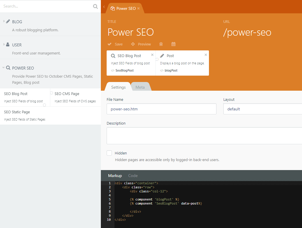Collapse the POWER SEO plugin group
This screenshot has width=302, height=228.
3,68
